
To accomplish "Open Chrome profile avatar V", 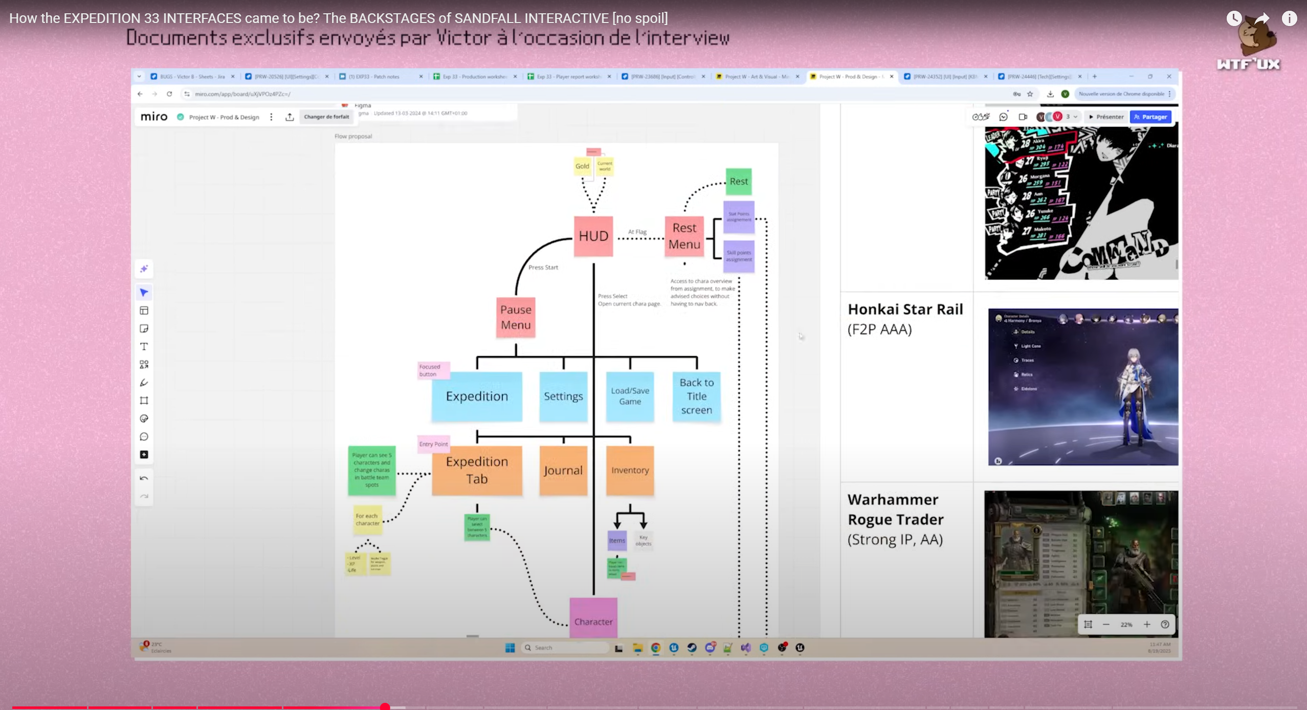I will click(x=1065, y=94).
